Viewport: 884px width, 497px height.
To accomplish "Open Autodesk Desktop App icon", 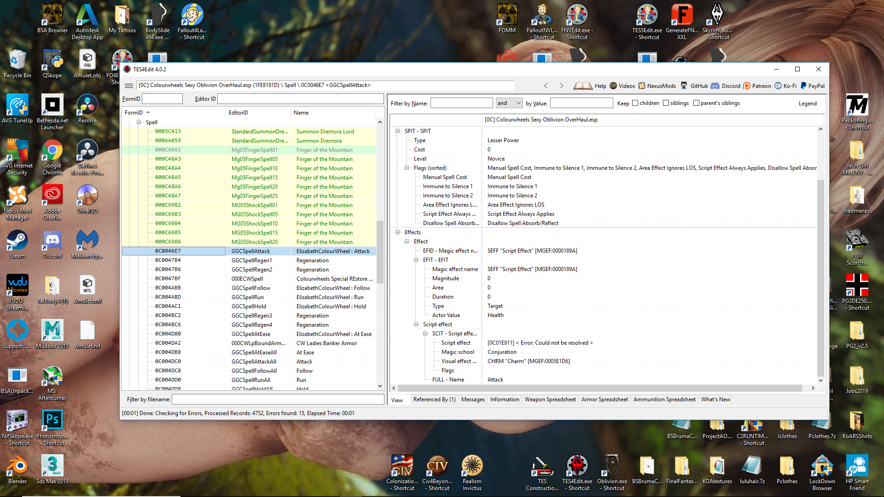I will click(x=87, y=22).
